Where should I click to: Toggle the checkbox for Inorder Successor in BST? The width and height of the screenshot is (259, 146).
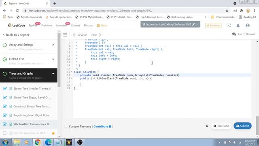(x=5, y=133)
